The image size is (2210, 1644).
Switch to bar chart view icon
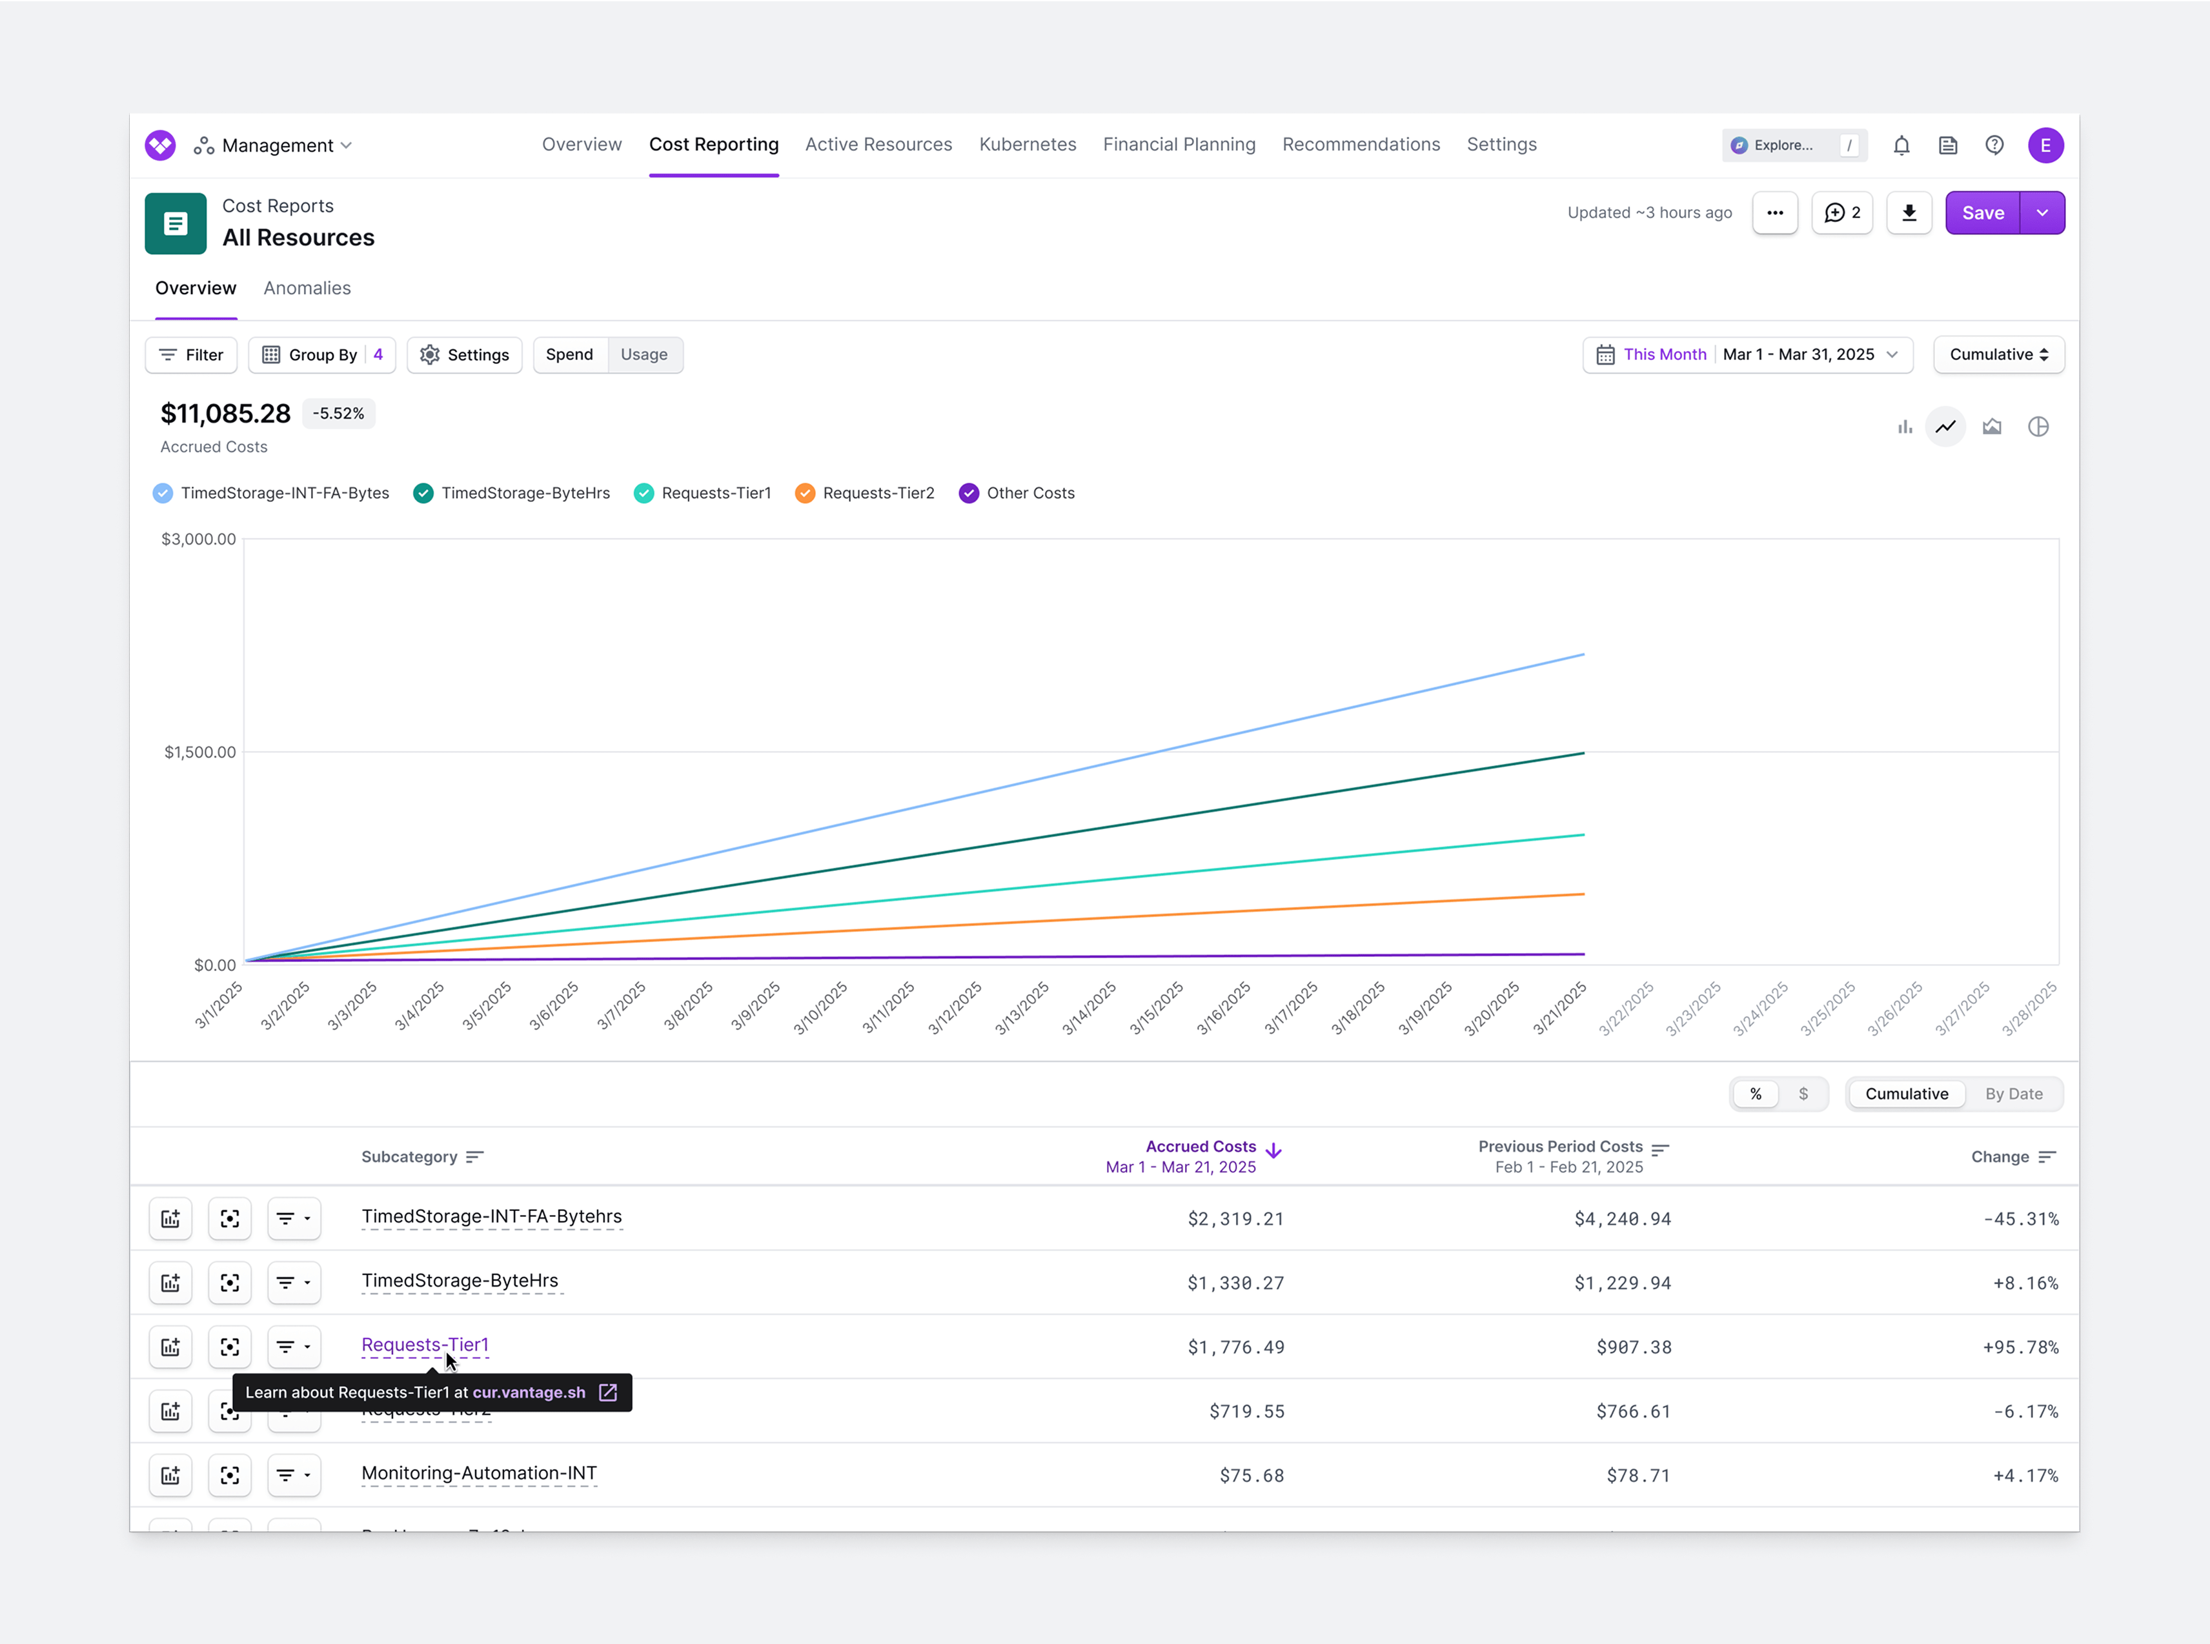pyautogui.click(x=1905, y=427)
